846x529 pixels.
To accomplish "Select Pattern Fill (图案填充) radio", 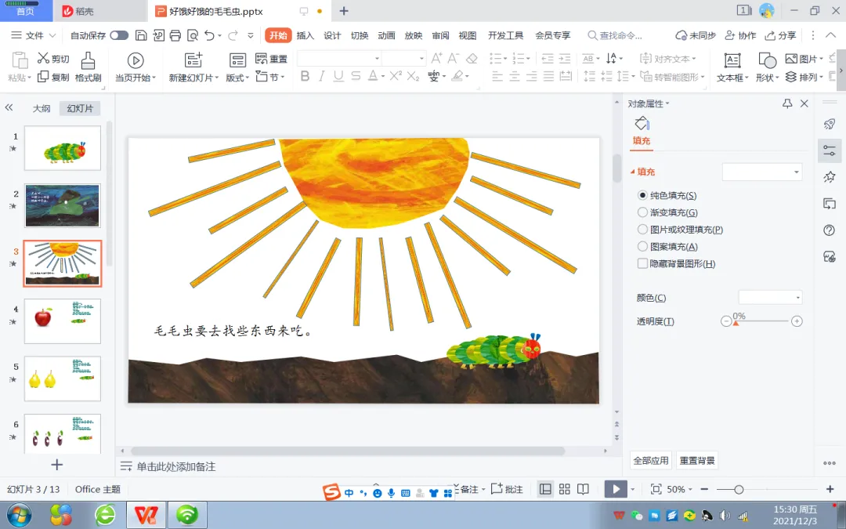I will pyautogui.click(x=642, y=247).
